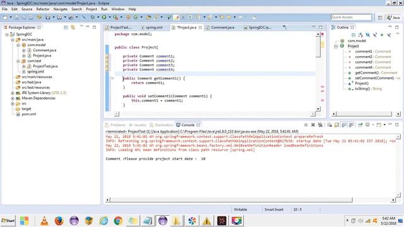404x227 pixels.
Task: Click the New Java Package icon in the toolbar
Action: coord(128,17)
